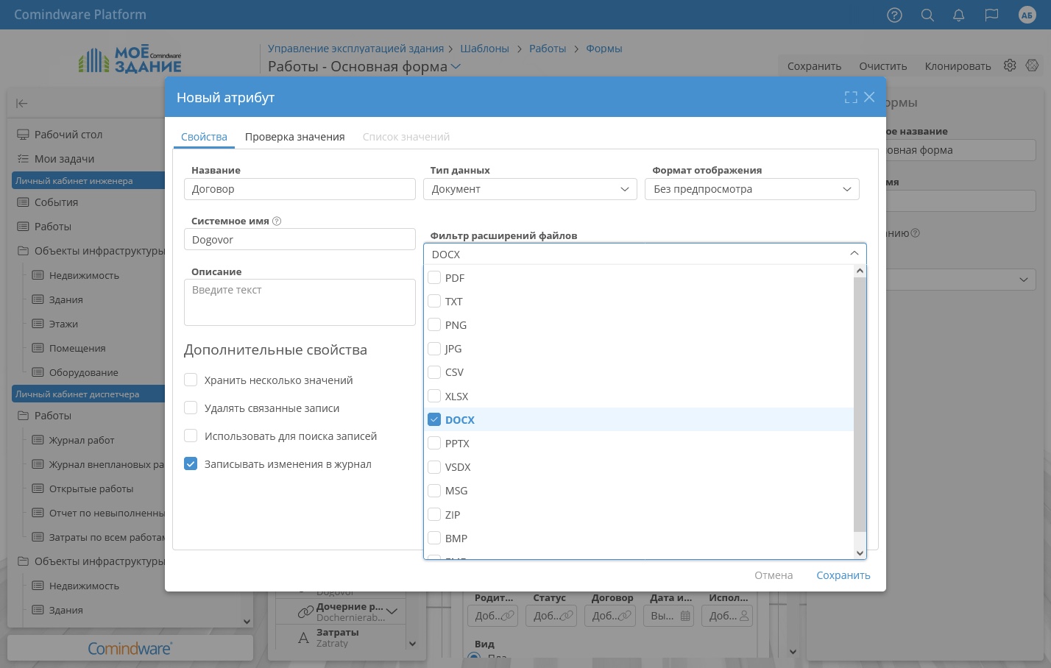Click the disabled Список значений tab
This screenshot has height=668, width=1051.
(406, 137)
